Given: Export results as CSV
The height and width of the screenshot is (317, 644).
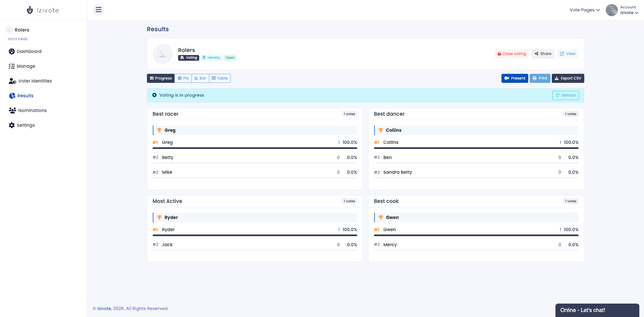Looking at the screenshot, I should click(568, 78).
